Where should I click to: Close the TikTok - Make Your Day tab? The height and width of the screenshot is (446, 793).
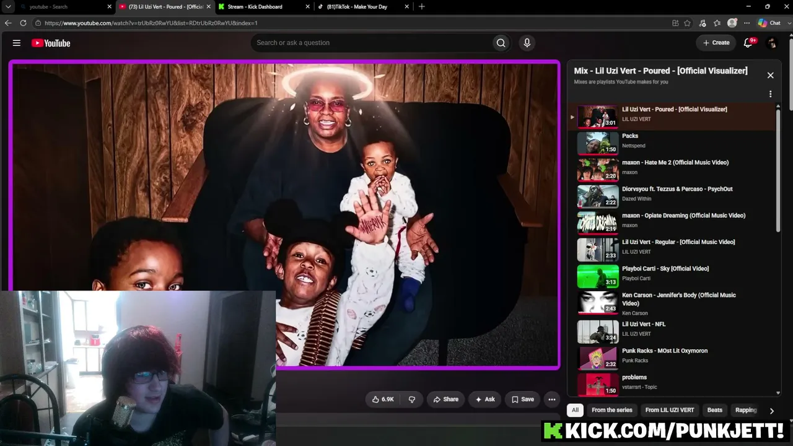(407, 7)
